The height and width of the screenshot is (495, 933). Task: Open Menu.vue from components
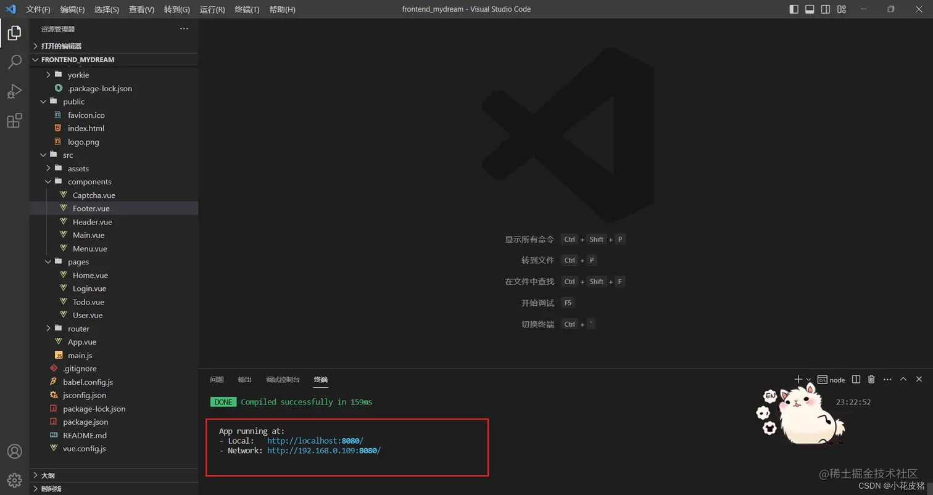pyautogui.click(x=114, y=249)
